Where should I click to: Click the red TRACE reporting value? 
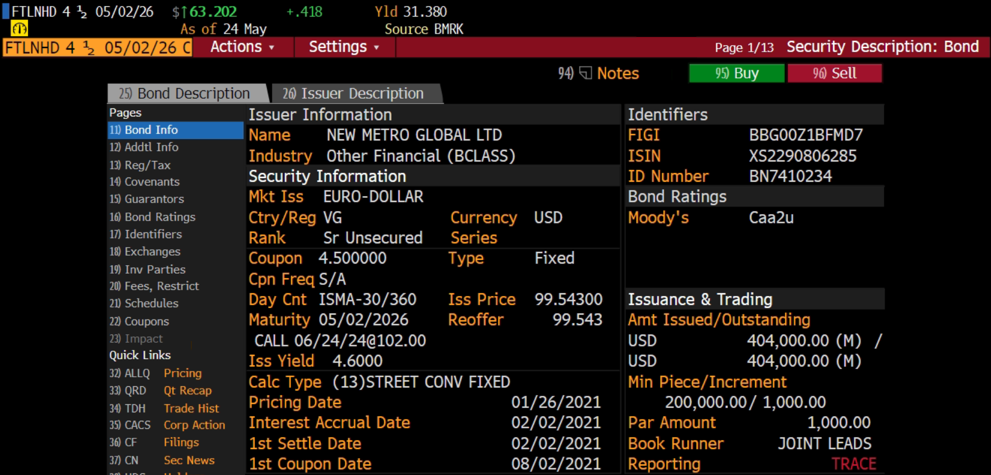[854, 464]
